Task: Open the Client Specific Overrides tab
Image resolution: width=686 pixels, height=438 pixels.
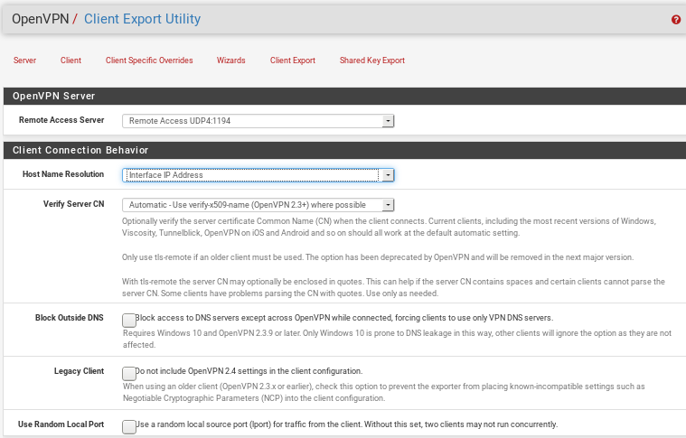Action: coord(149,61)
